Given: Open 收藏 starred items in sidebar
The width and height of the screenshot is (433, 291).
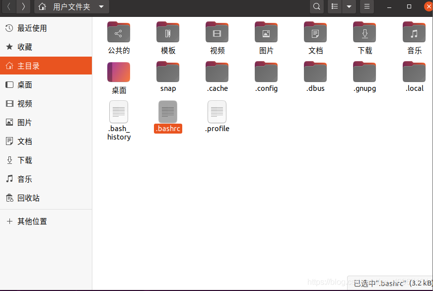Looking at the screenshot, I should click(x=46, y=47).
